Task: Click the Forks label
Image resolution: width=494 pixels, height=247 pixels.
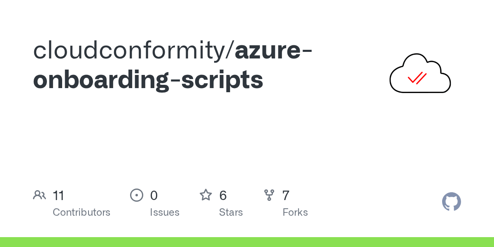Action: tap(295, 212)
